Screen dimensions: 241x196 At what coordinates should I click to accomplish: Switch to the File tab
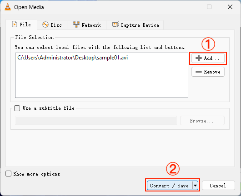[21, 24]
